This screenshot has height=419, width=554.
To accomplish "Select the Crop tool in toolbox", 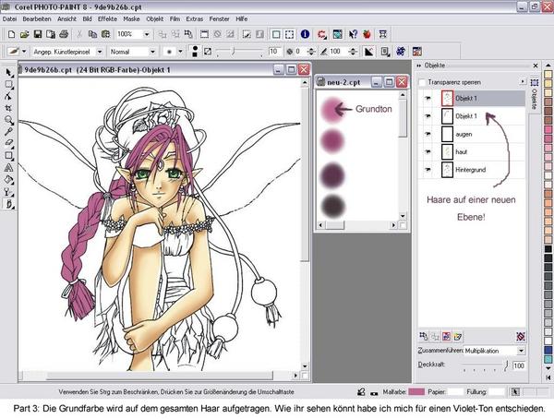I will (x=9, y=108).
